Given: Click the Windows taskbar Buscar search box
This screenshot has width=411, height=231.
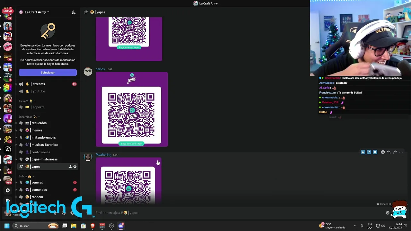Looking at the screenshot, I should (36, 226).
